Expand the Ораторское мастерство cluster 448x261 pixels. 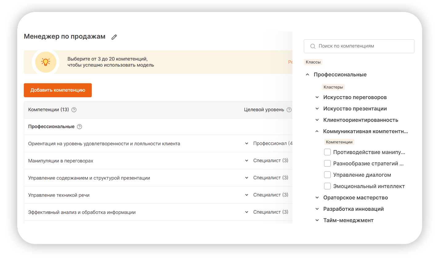[317, 198]
